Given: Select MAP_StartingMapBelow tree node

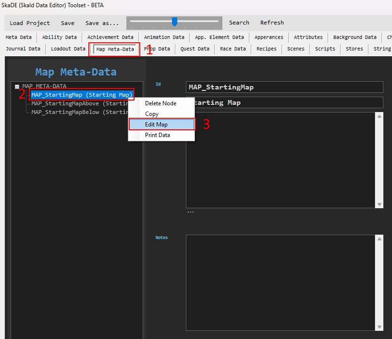Looking at the screenshot, I should point(79,112).
